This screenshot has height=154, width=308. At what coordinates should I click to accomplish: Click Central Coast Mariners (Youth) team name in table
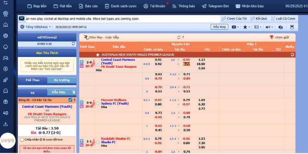point(118,62)
